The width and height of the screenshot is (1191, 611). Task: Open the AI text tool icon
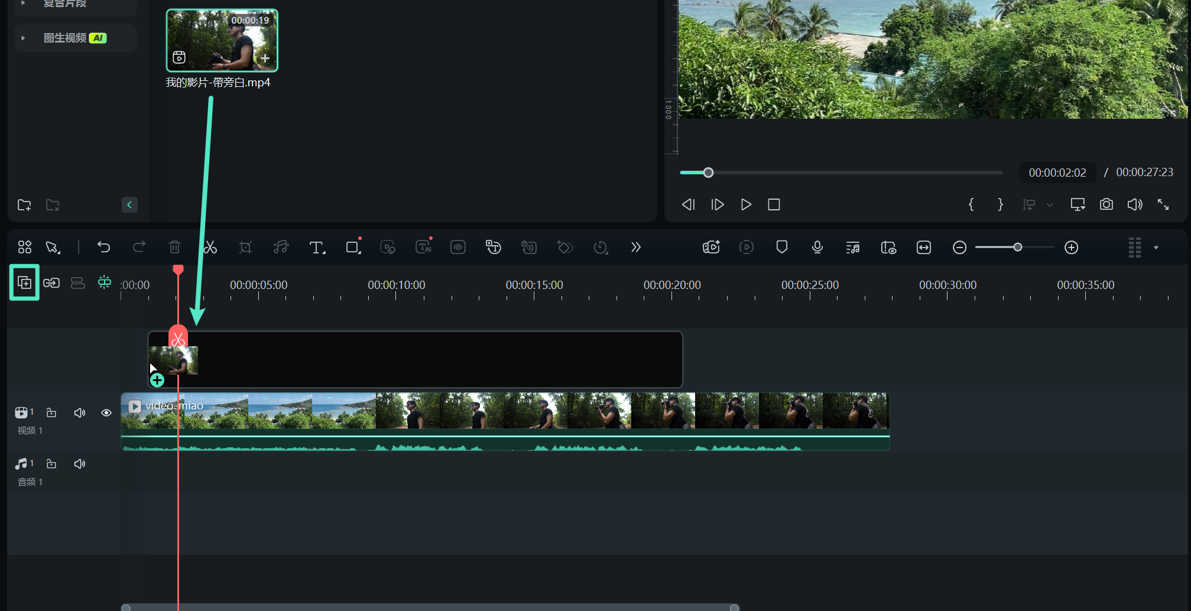424,247
